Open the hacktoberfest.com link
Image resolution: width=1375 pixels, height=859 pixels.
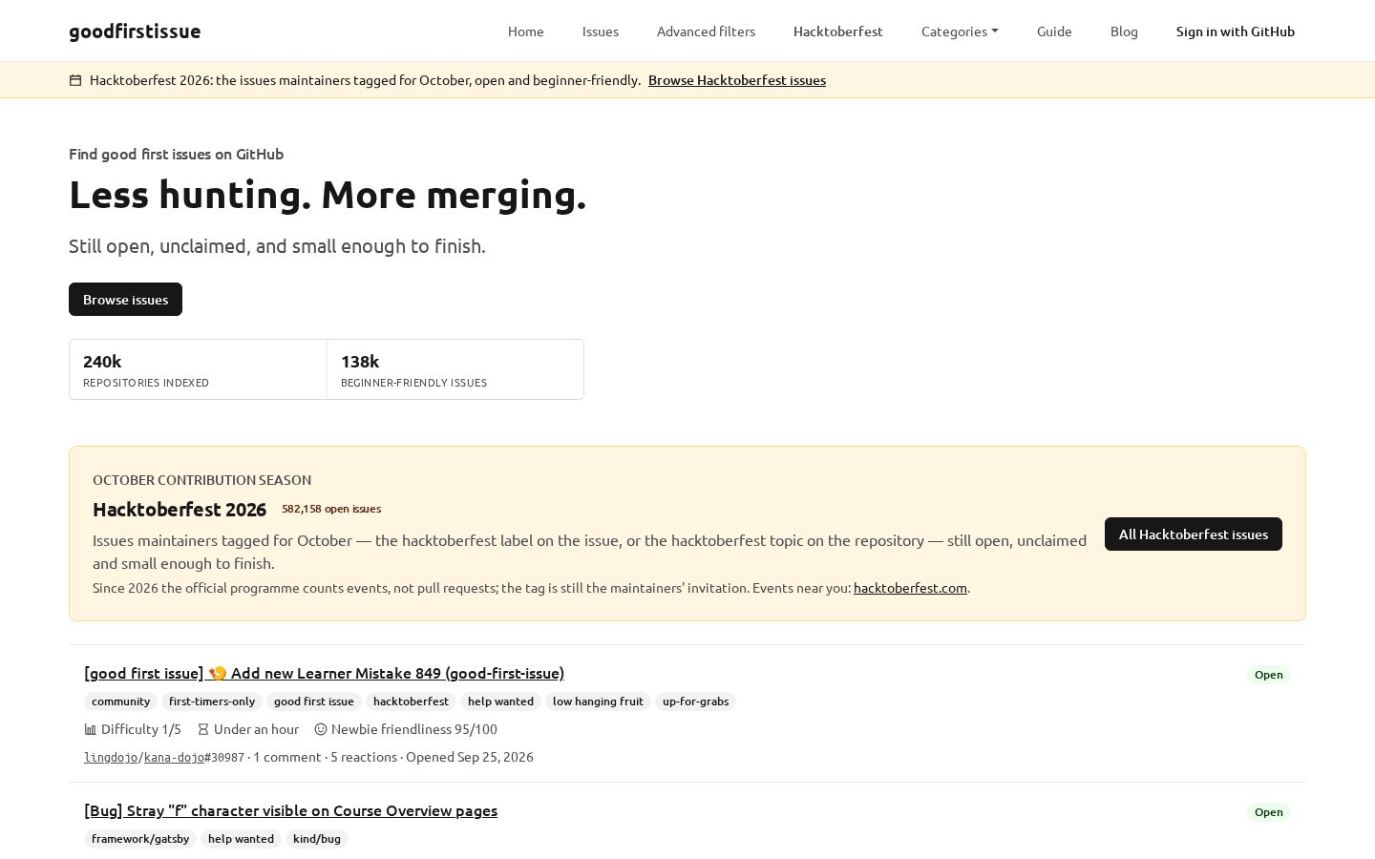click(x=910, y=588)
